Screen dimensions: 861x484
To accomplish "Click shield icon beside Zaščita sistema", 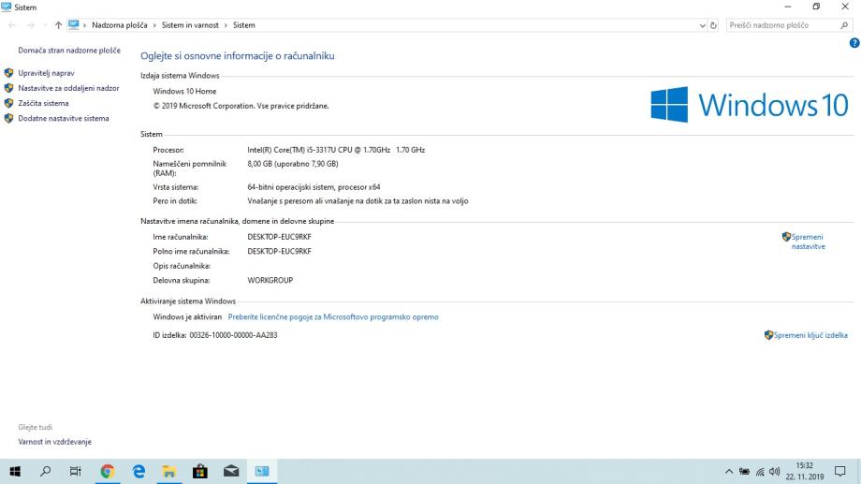I will pos(8,103).
